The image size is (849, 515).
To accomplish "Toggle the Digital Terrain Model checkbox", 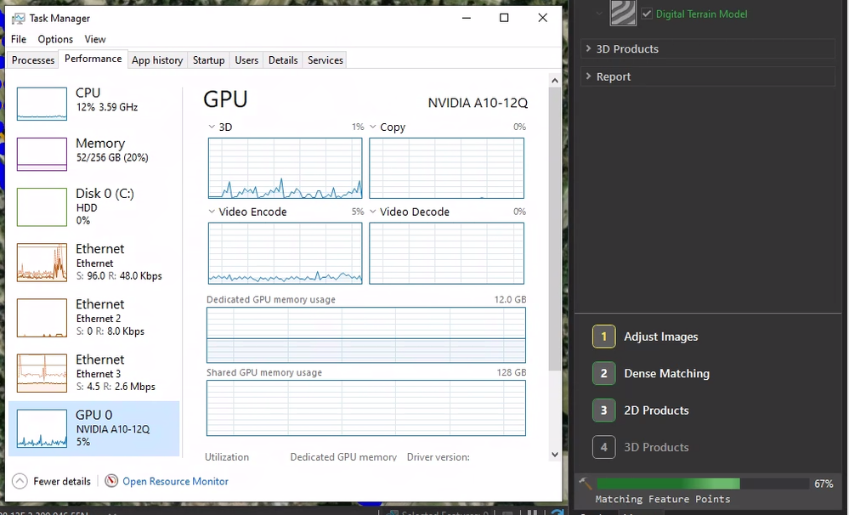I will (x=647, y=14).
